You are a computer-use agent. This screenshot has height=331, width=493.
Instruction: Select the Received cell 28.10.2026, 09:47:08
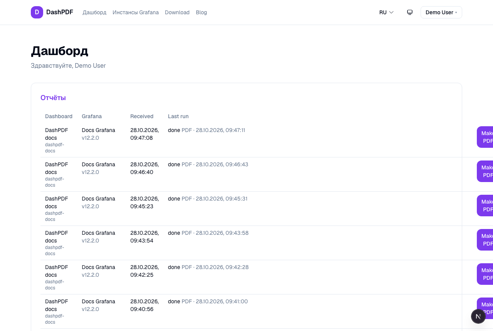click(x=144, y=134)
